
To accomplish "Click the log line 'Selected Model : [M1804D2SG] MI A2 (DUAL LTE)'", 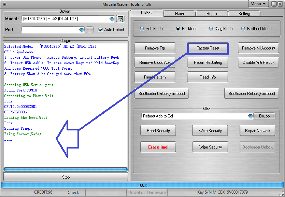I will (x=50, y=46).
